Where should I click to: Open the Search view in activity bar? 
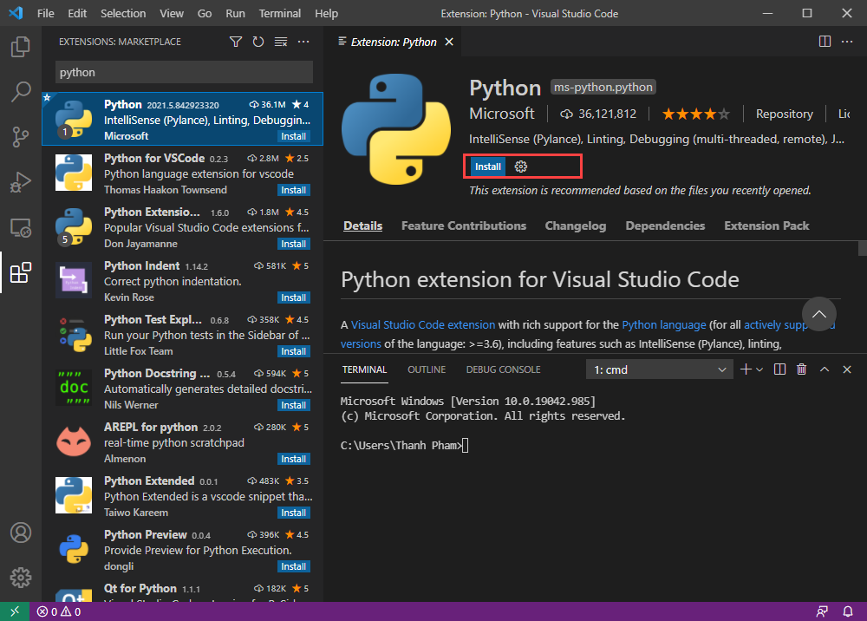[x=21, y=91]
